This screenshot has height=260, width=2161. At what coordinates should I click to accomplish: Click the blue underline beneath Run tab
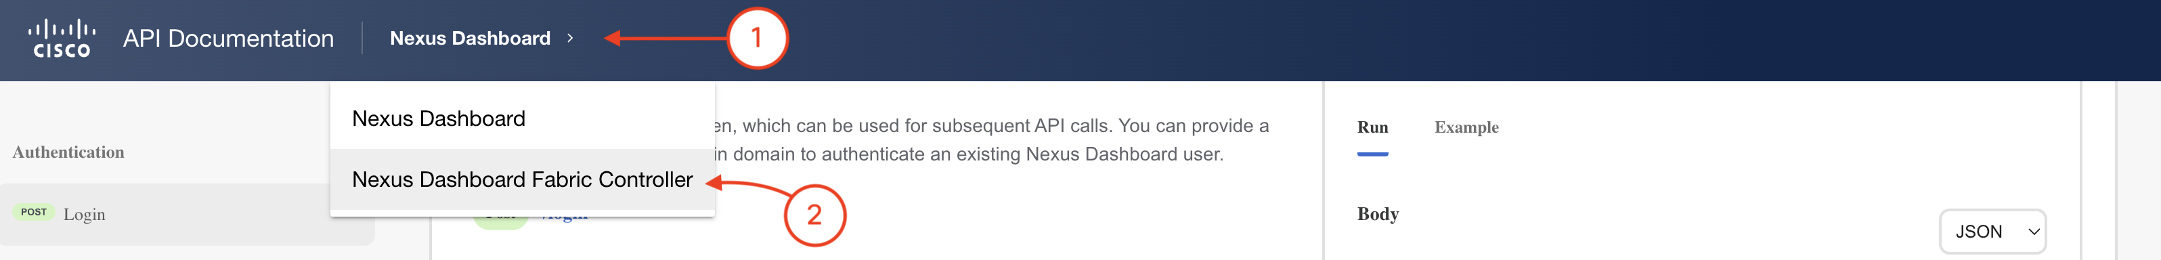point(1372,154)
